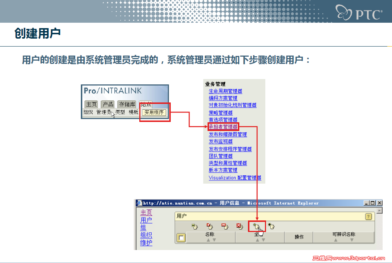The height and width of the screenshot is (263, 392).
Task: Open 承担者管理器 link
Action: click(x=223, y=127)
